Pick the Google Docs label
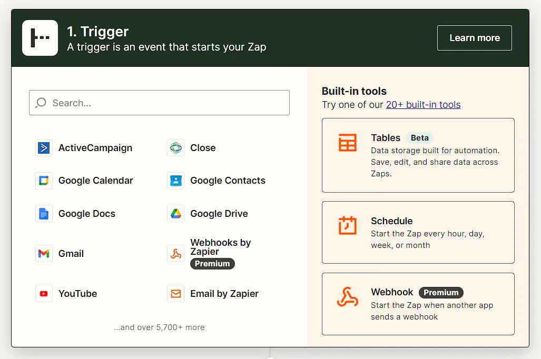 pyautogui.click(x=86, y=214)
